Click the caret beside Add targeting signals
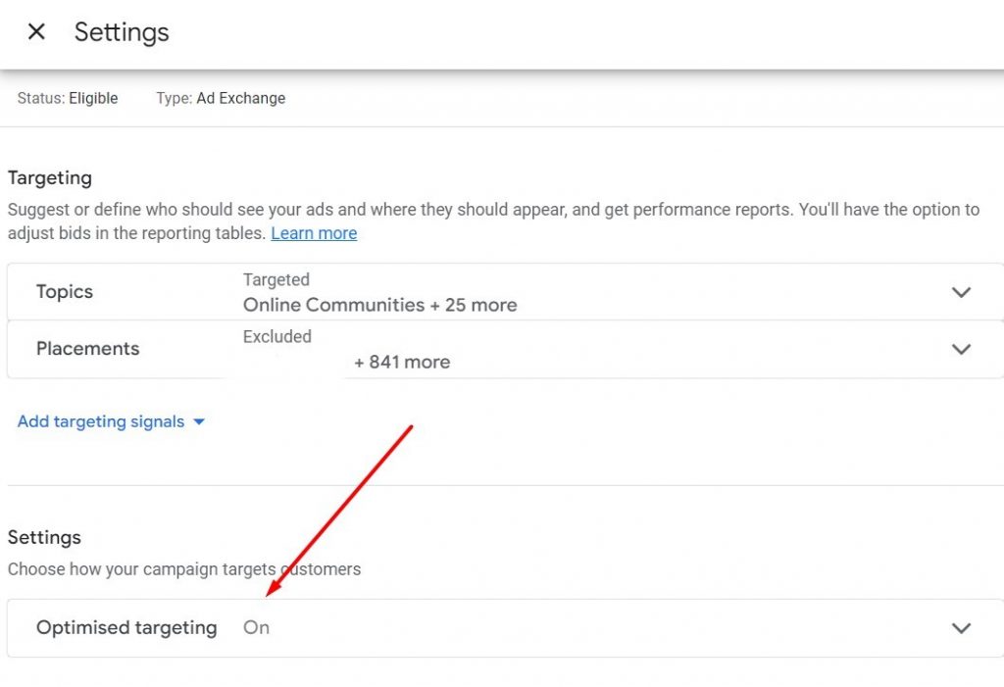Screen dimensions: 1004x687 tap(199, 422)
